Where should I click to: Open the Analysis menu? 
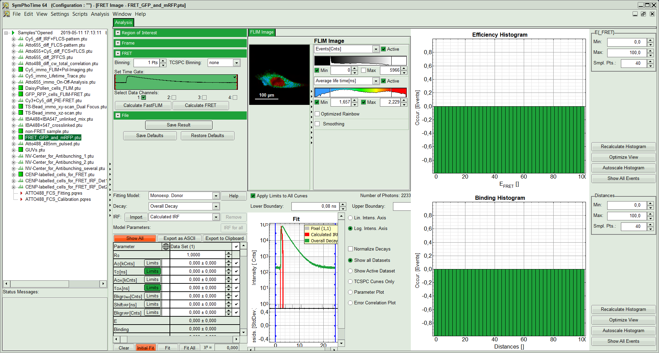tap(100, 14)
